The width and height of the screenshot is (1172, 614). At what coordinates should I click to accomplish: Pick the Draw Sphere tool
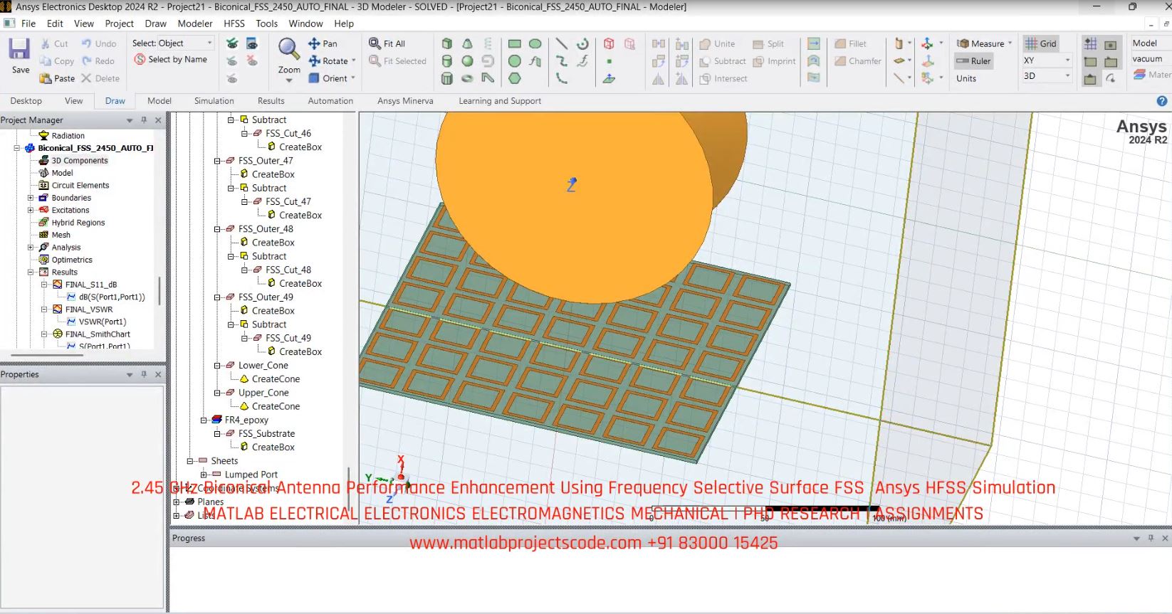(467, 61)
